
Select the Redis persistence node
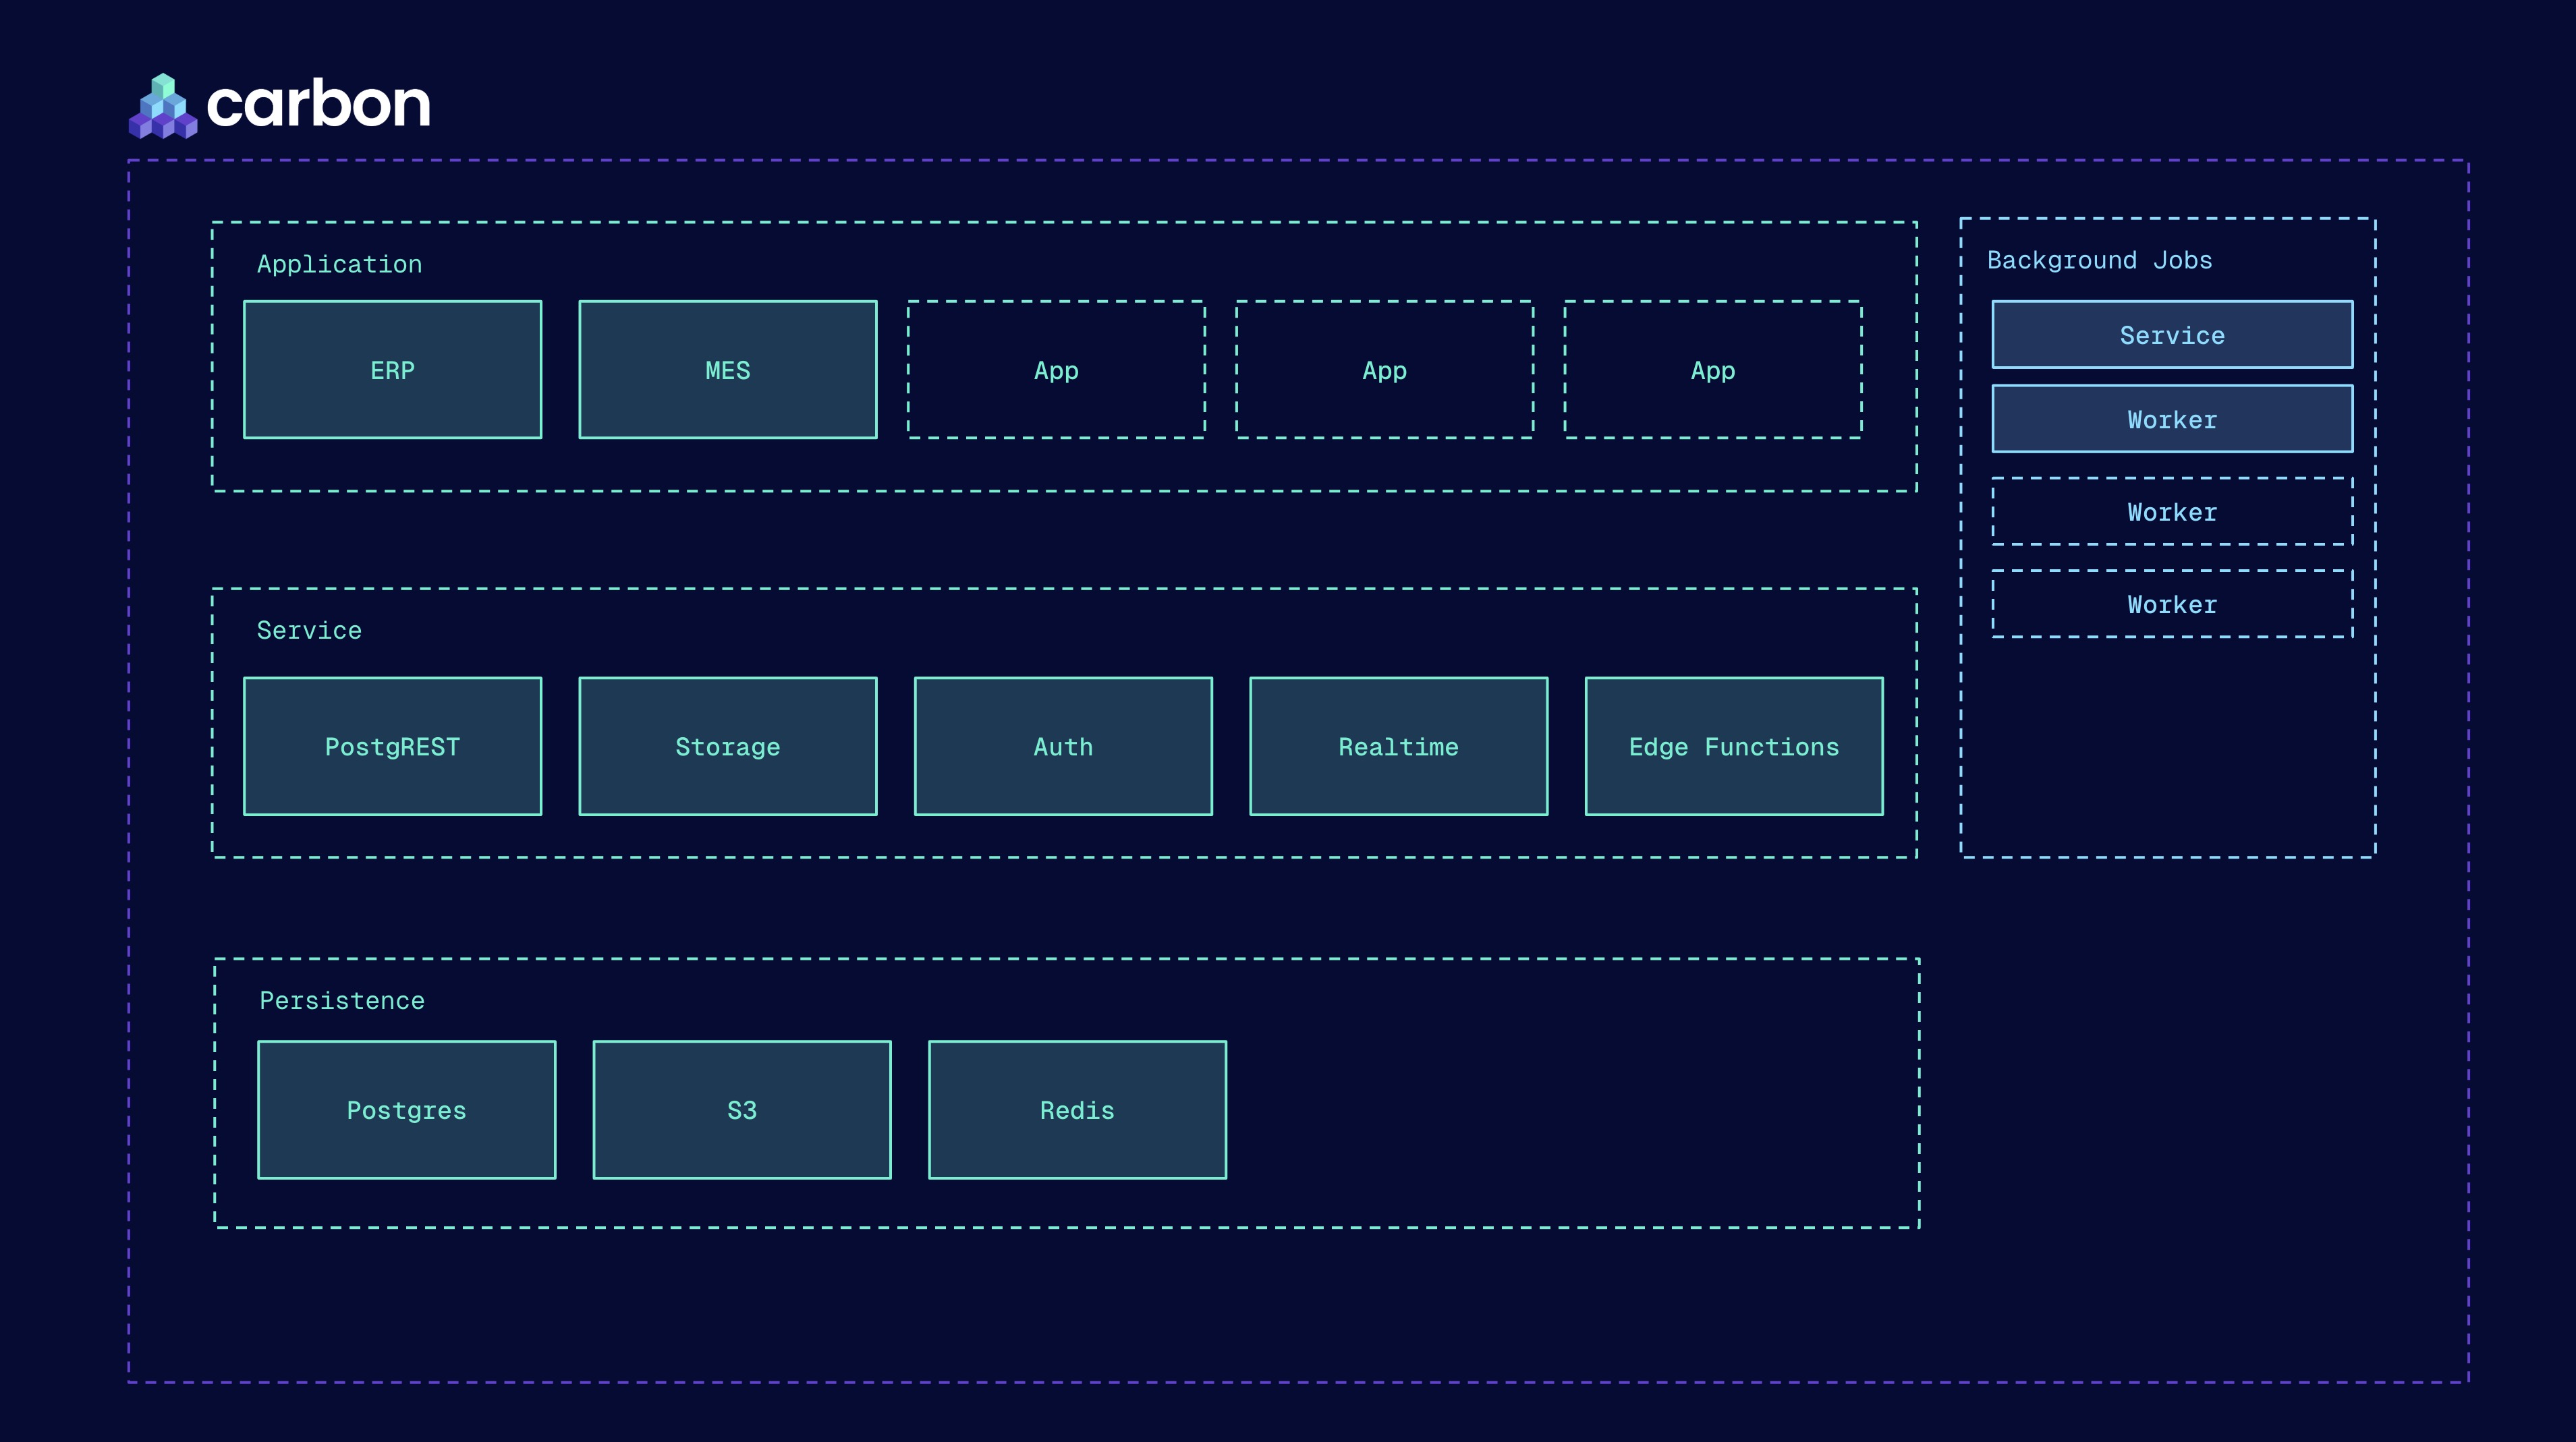[x=1077, y=1109]
